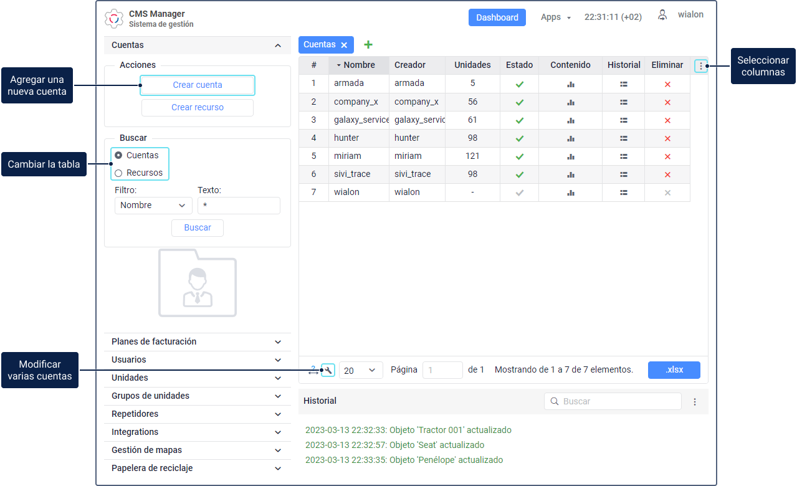Add a new tab with green plus
Image resolution: width=797 pixels, height=486 pixels.
[x=368, y=45]
